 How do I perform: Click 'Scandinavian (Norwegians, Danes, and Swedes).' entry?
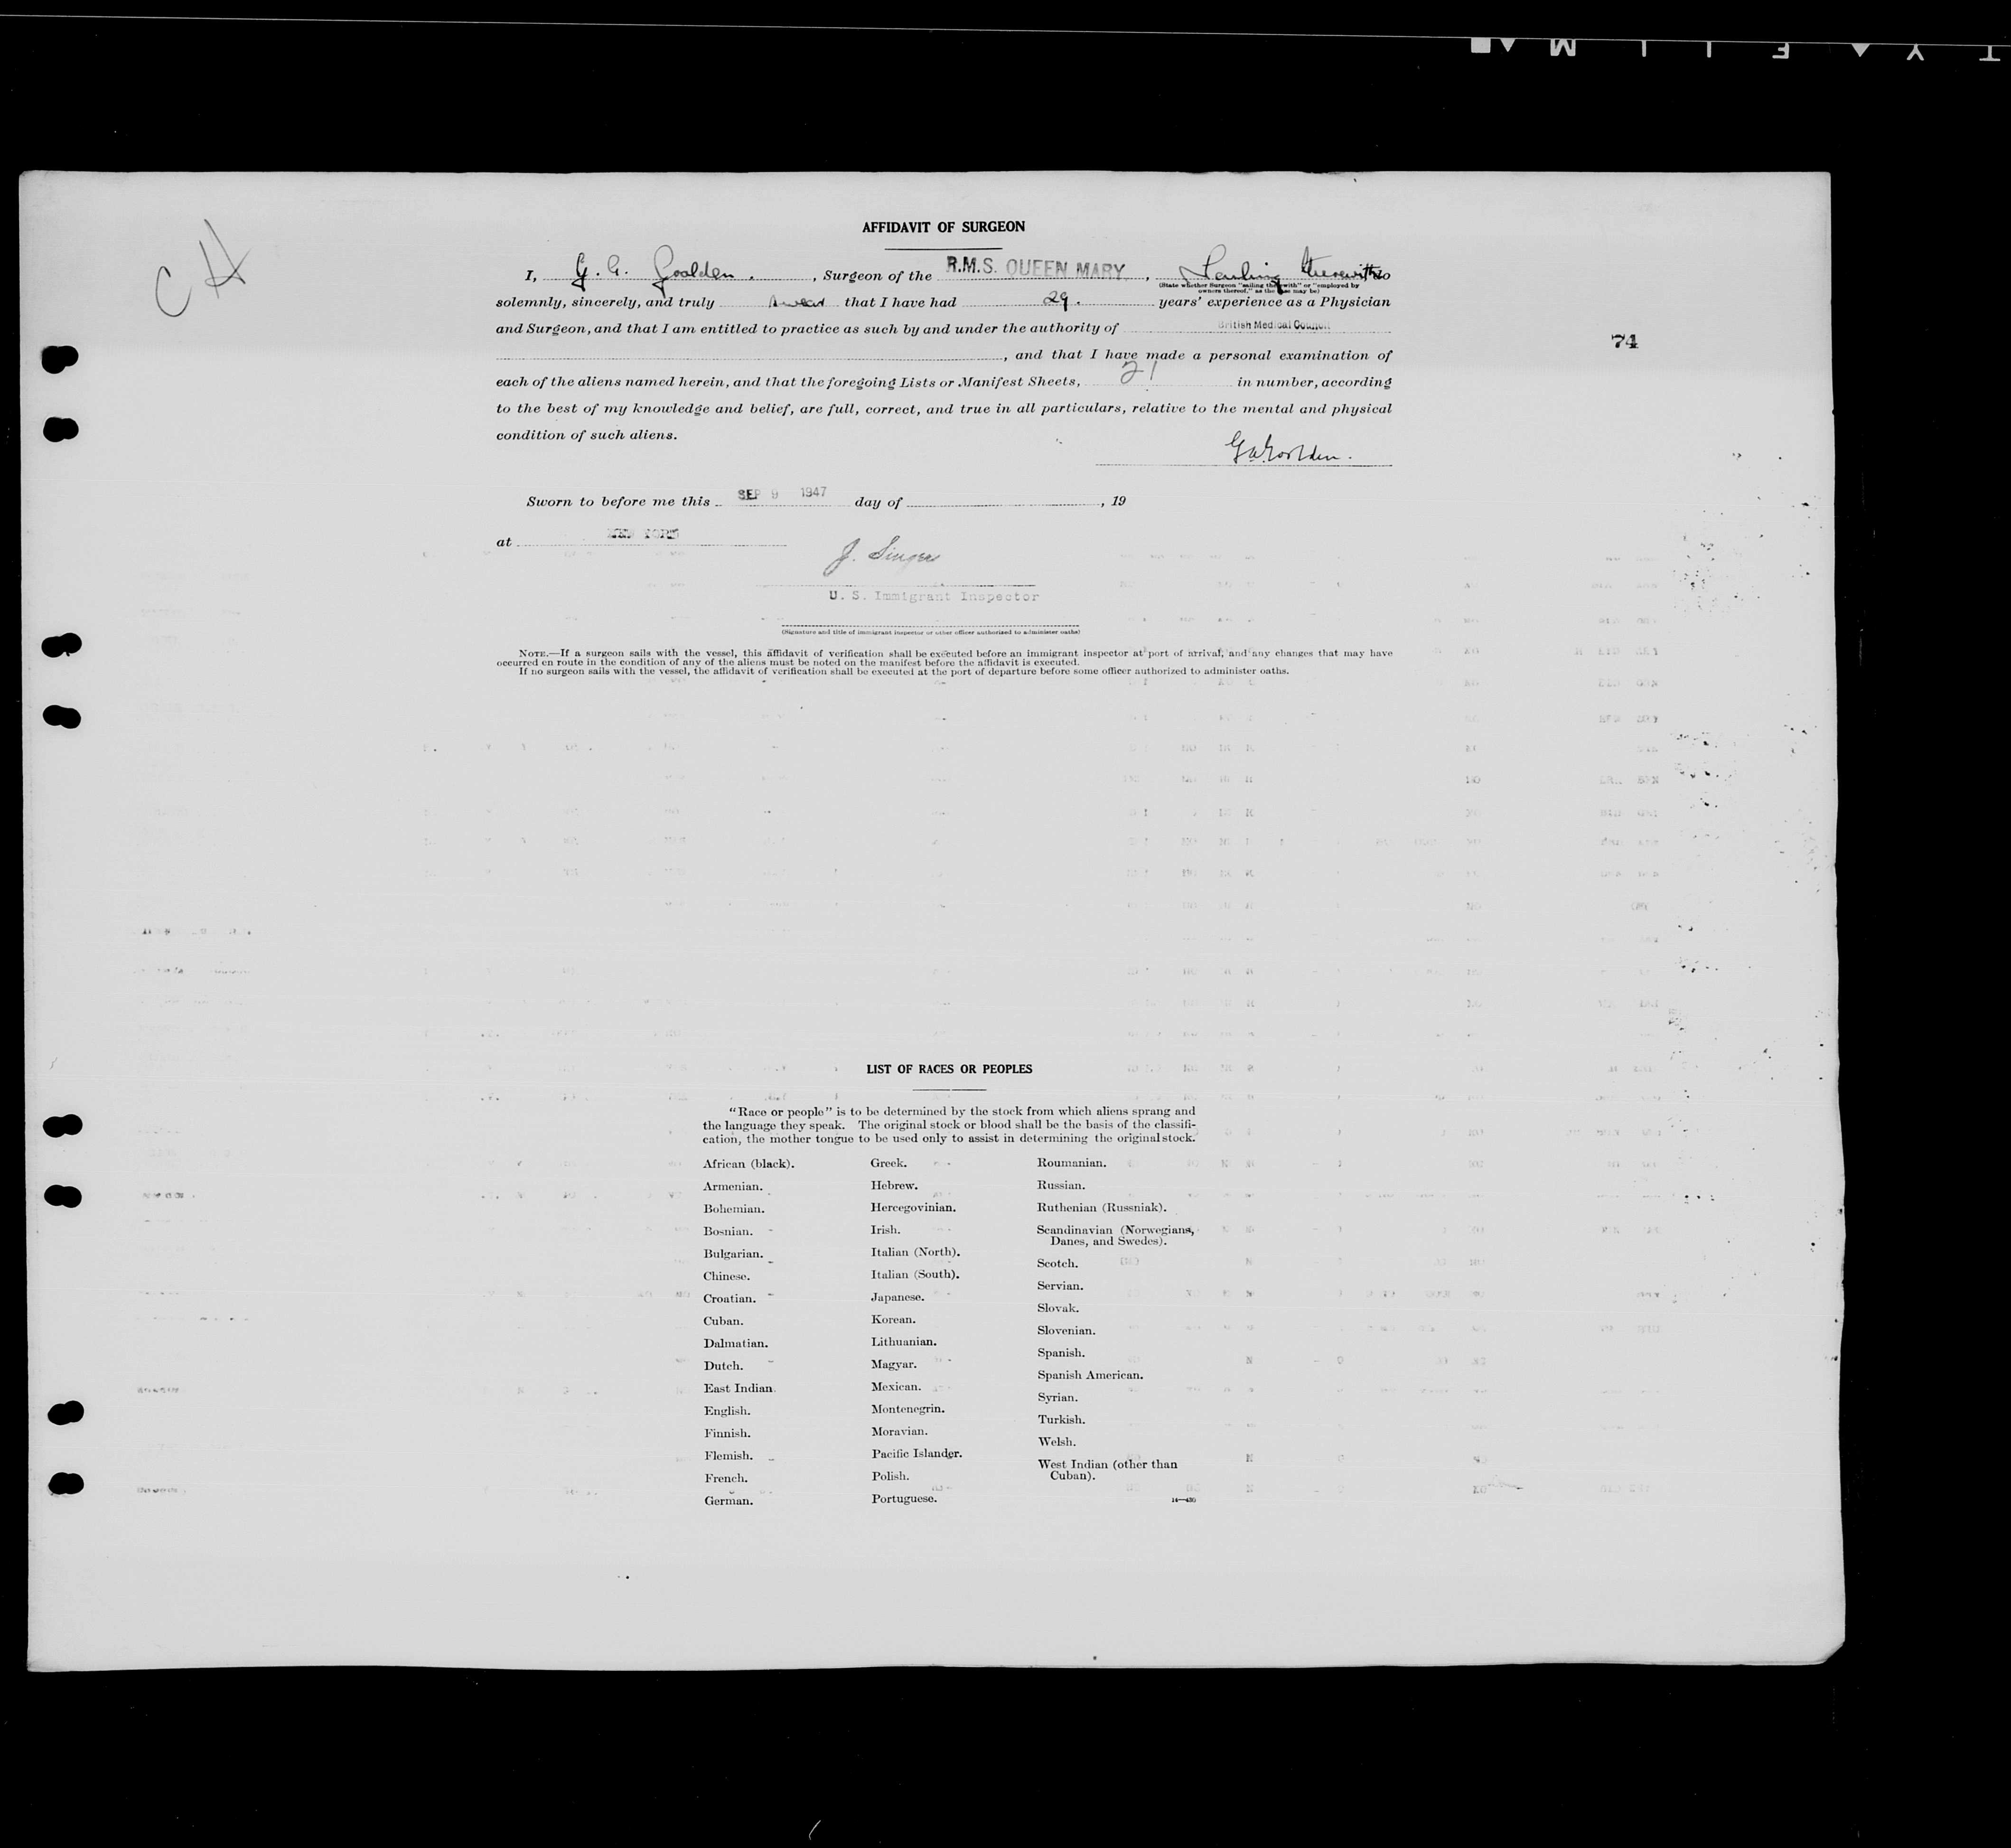pos(1115,1235)
